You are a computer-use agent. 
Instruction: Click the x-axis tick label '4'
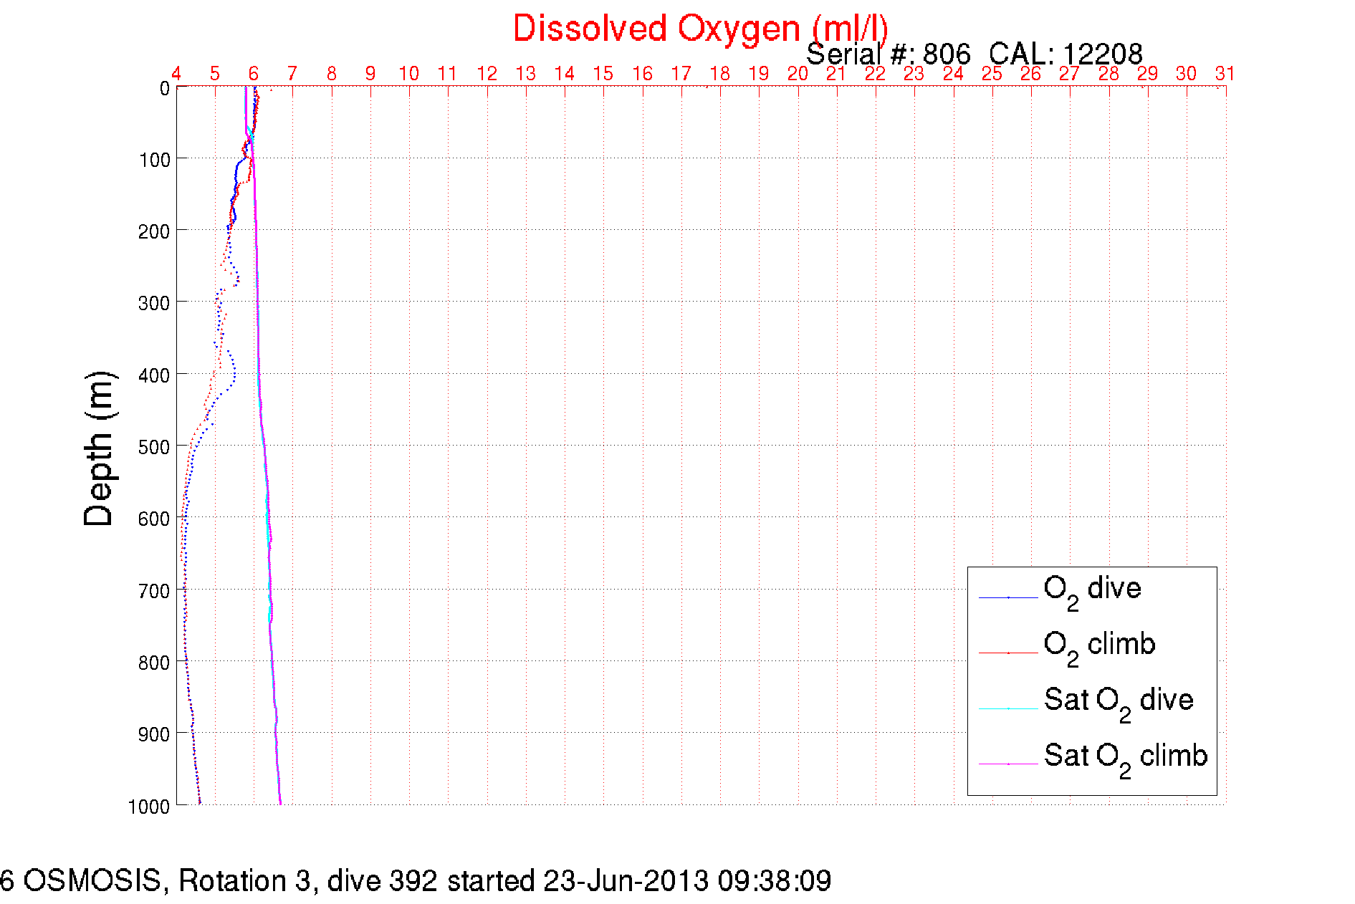[176, 74]
